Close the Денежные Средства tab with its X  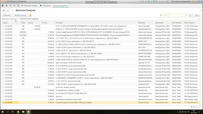pyautogui.click(x=68, y=6)
